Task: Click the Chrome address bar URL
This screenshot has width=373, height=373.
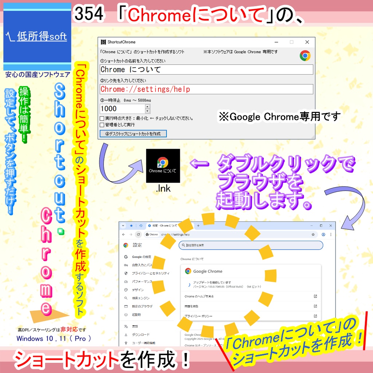Action: click(x=176, y=234)
